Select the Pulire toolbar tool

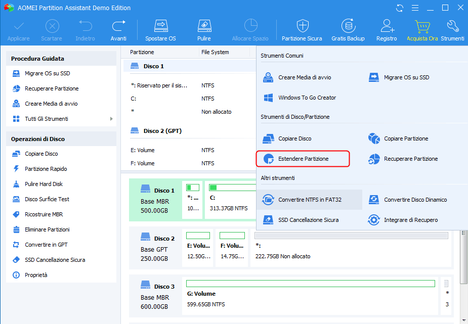tap(204, 30)
